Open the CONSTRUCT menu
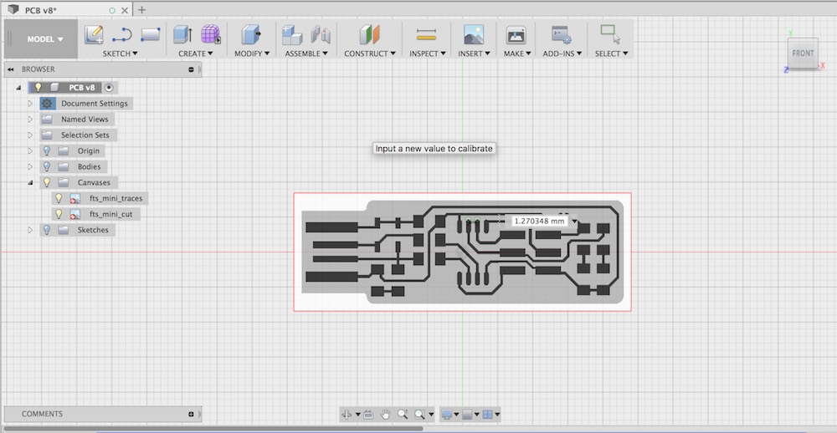837x433 pixels. (x=370, y=53)
